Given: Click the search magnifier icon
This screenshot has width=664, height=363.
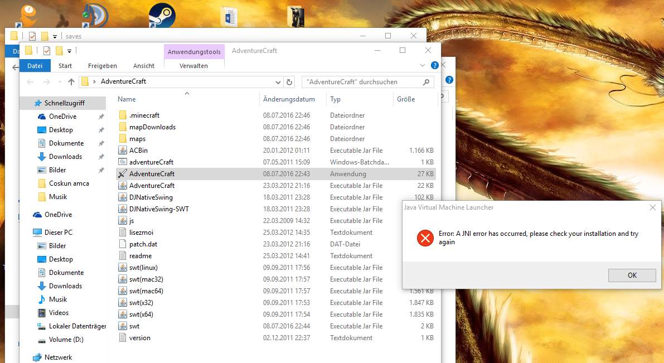Looking at the screenshot, I should coord(426,82).
